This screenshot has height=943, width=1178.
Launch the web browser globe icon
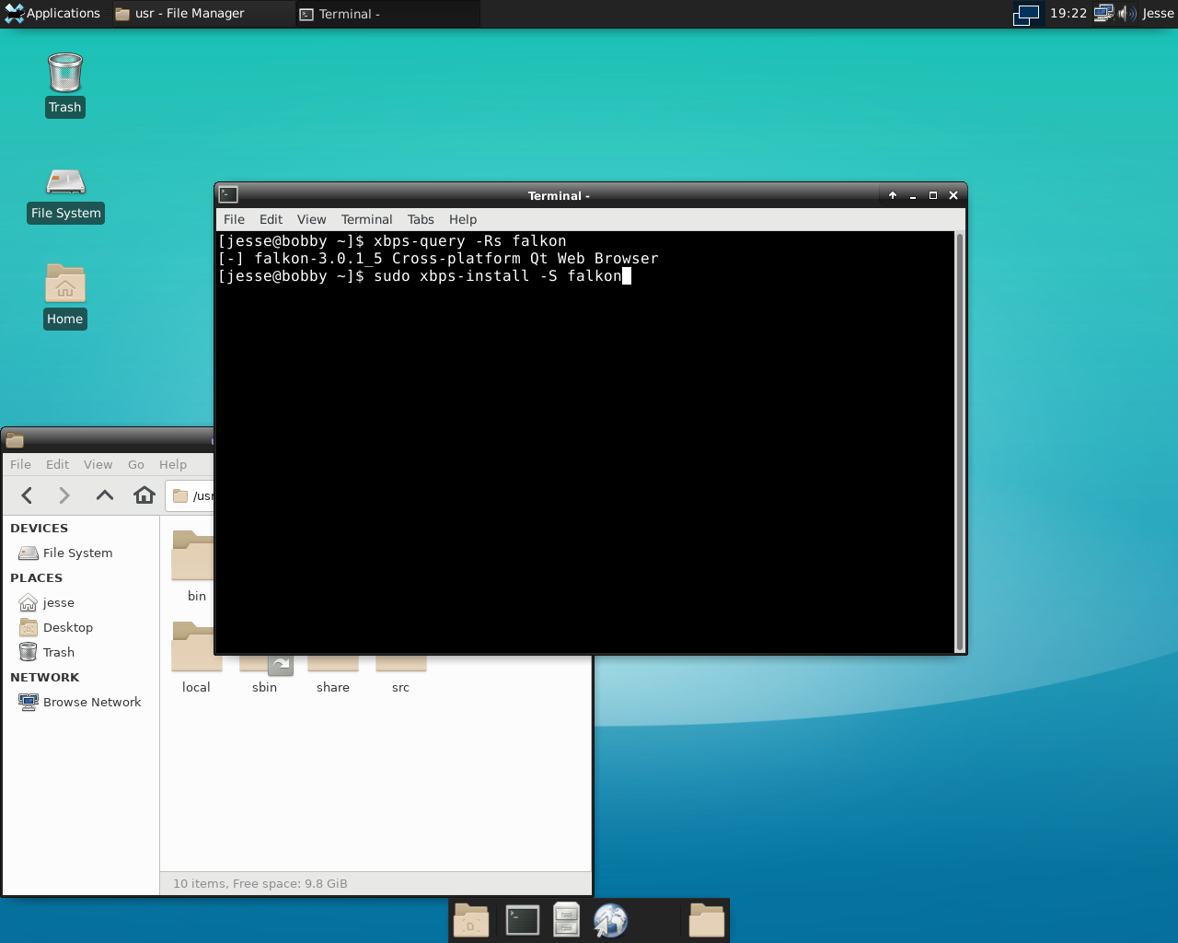click(610, 920)
